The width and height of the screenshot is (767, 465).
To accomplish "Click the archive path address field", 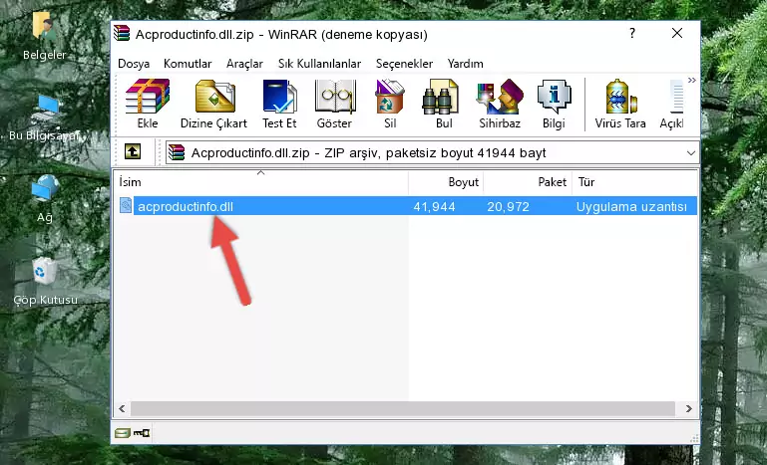I will 433,153.
